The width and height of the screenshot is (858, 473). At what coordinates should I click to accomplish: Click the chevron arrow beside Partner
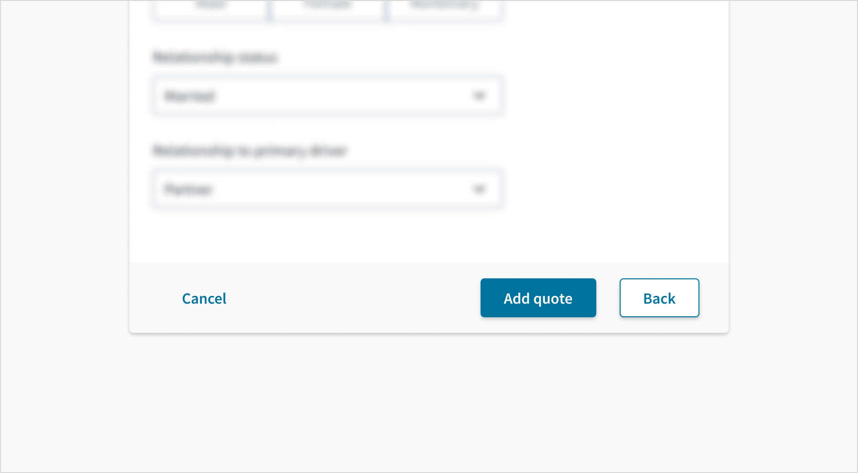[x=480, y=189]
